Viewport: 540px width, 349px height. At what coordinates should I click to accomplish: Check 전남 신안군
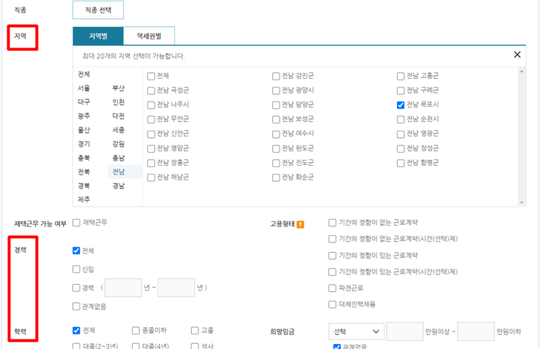pyautogui.click(x=151, y=134)
